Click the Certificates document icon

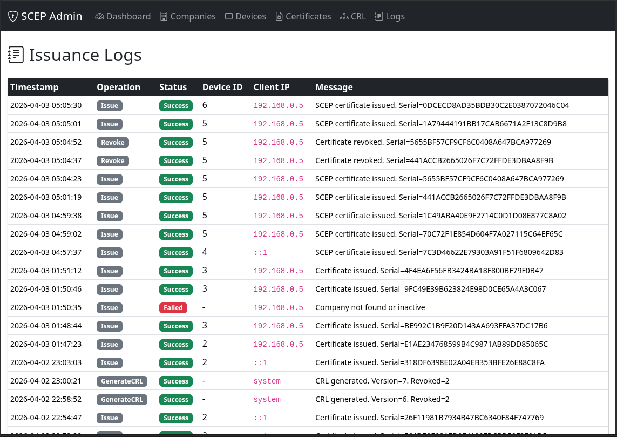point(280,16)
